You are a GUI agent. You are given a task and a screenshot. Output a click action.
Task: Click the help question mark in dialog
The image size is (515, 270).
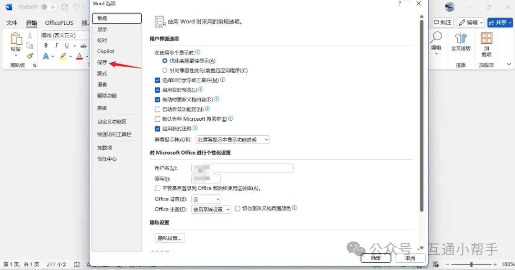400,4
